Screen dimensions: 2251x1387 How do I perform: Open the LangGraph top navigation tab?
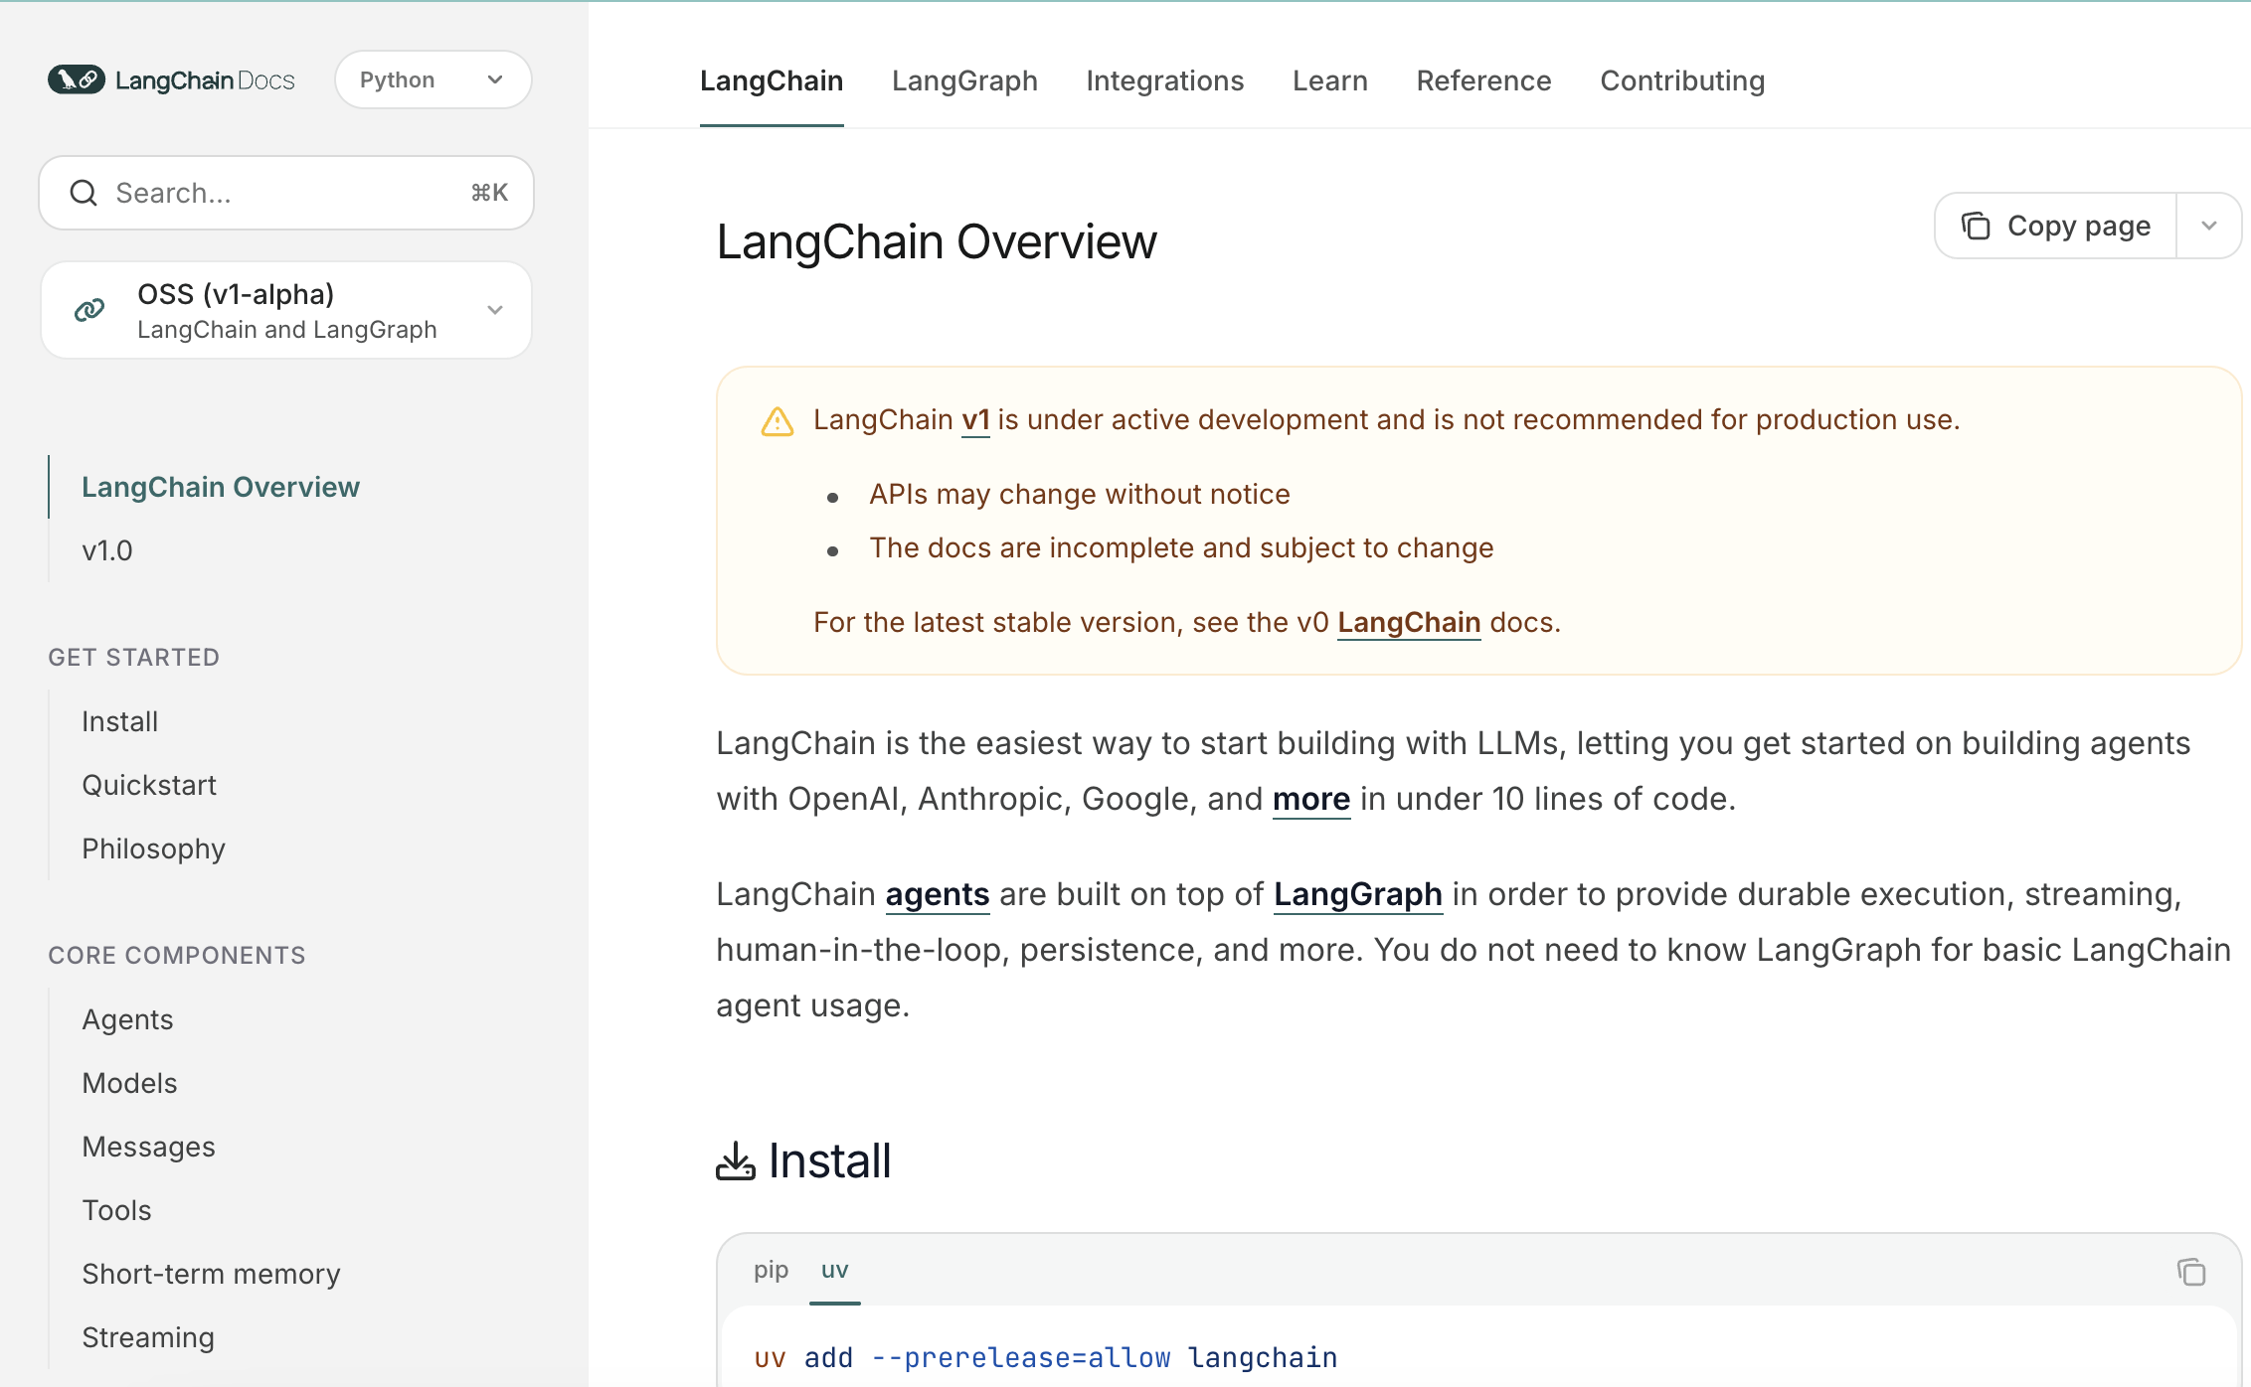[x=964, y=80]
